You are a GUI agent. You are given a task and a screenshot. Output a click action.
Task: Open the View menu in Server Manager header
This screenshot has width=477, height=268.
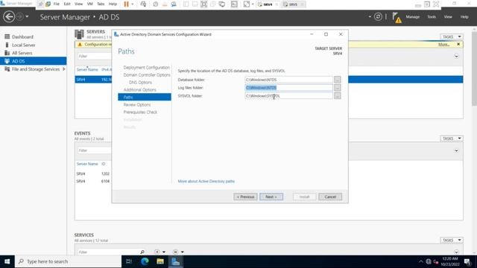click(x=448, y=17)
